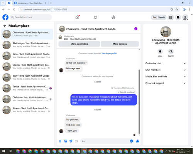Screen dimensions: 193x154
Task: Expand Chat members section
Action: pos(166,70)
